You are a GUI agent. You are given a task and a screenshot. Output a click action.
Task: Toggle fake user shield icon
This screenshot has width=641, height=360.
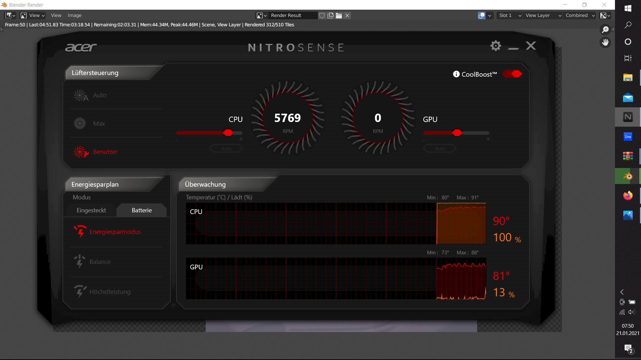coord(322,15)
